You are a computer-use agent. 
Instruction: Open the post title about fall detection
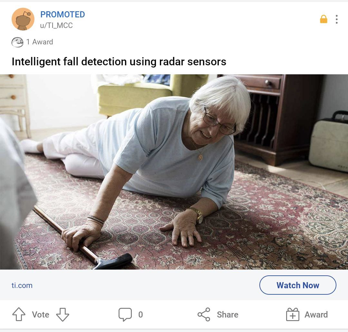[119, 62]
